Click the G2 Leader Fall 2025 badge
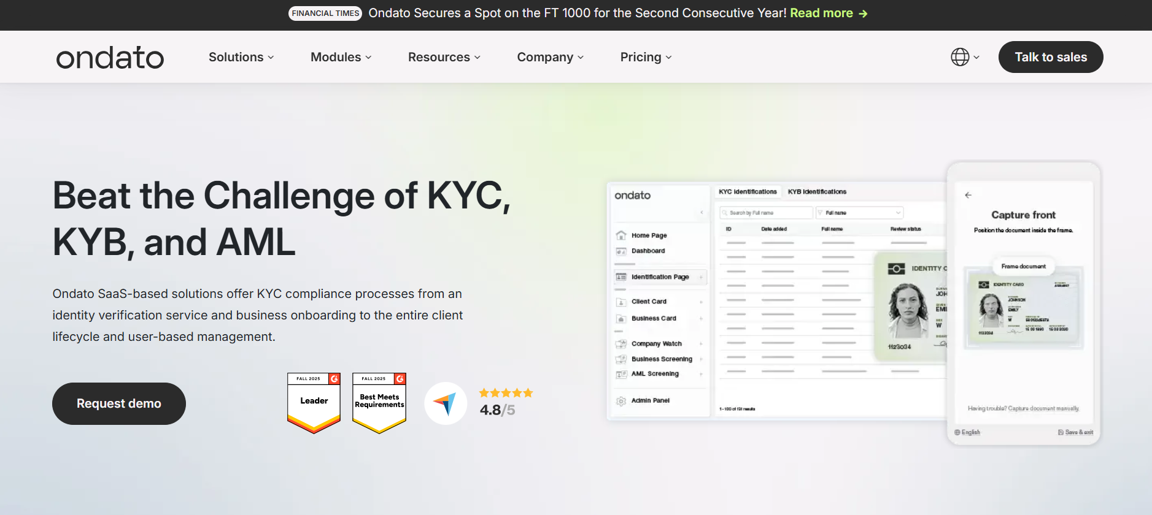This screenshot has width=1152, height=515. click(314, 403)
